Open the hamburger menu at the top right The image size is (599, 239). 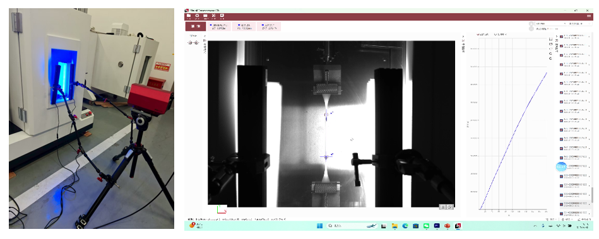589,16
